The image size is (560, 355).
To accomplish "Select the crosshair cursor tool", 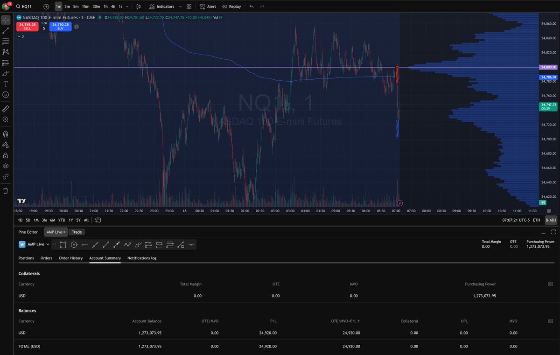I will 6,20.
